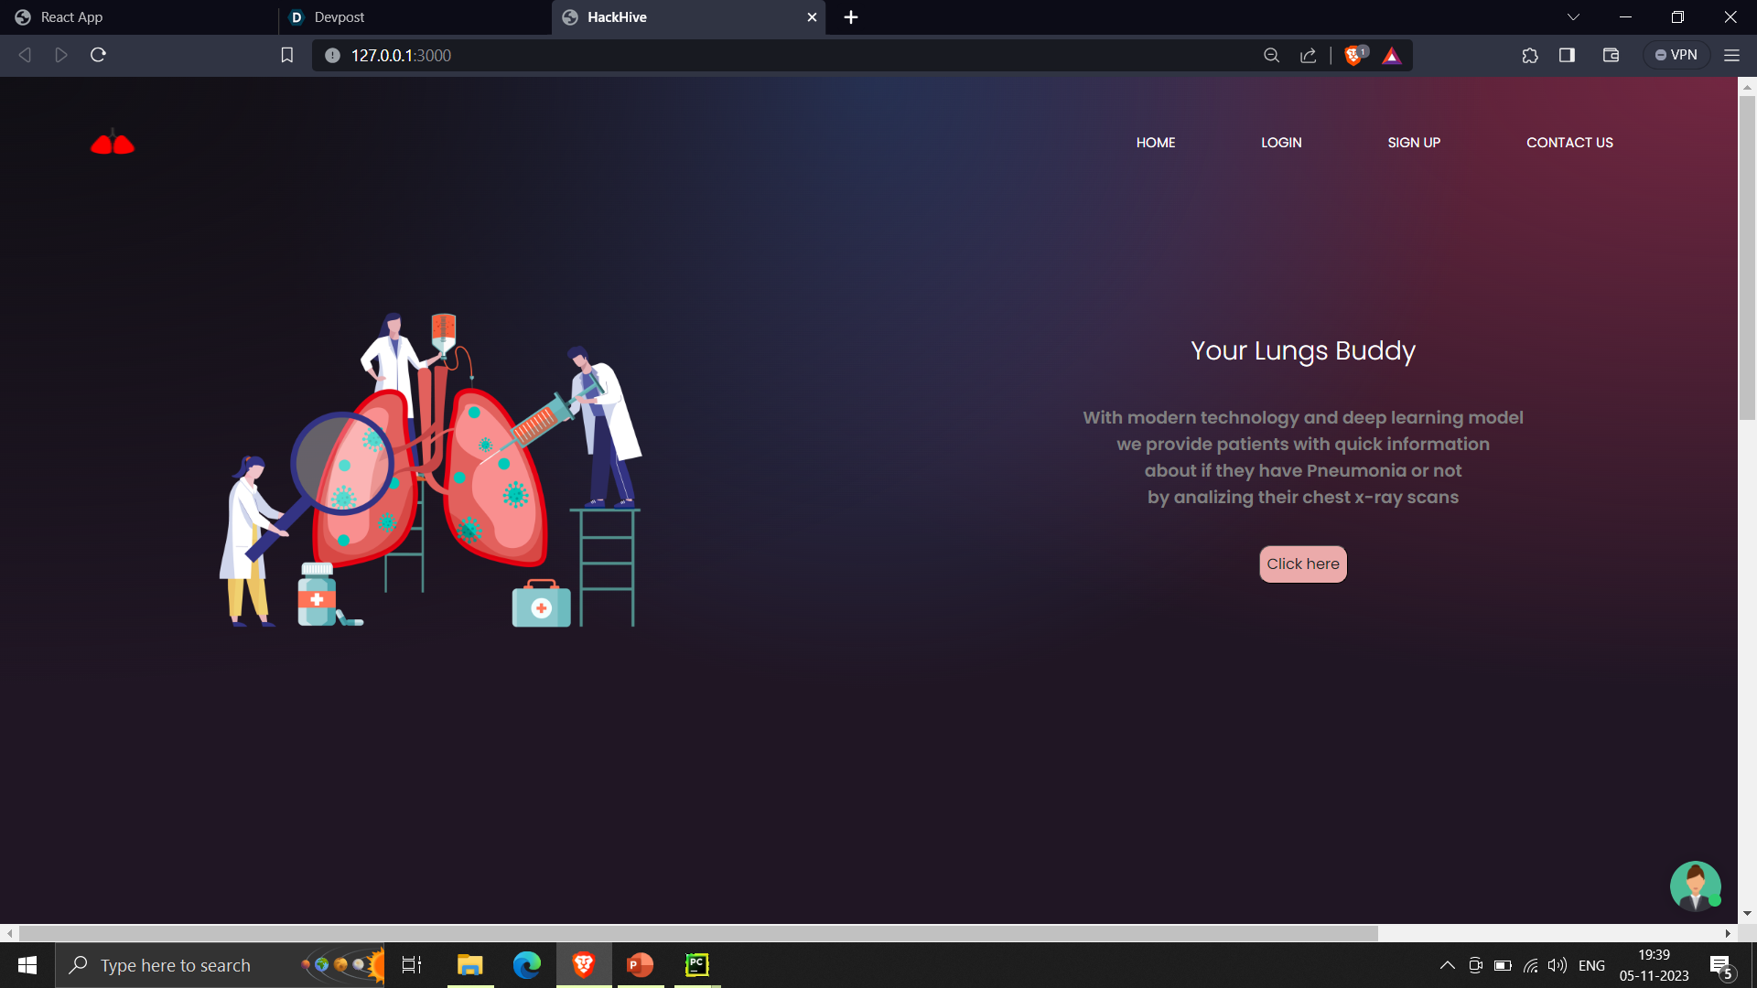1757x988 pixels.
Task: Open the browser extensions puzzle icon
Action: tap(1530, 55)
